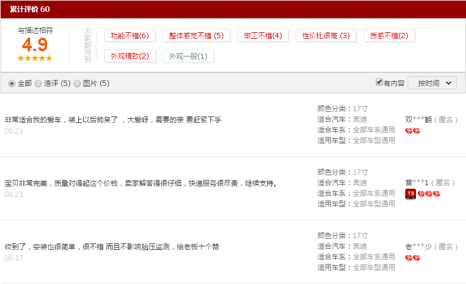466x284 pixels.
Task: Click the 大家都写到 vertical label
Action: pyautogui.click(x=87, y=45)
